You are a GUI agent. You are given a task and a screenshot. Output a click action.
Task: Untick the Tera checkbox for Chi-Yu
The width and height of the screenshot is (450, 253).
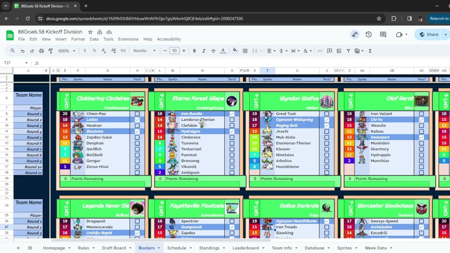coord(422,120)
